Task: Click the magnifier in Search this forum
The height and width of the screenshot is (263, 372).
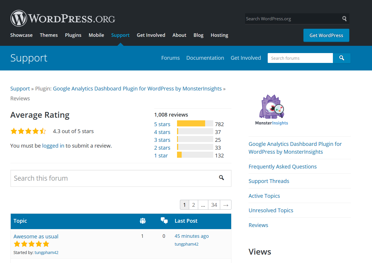Action: [x=221, y=178]
